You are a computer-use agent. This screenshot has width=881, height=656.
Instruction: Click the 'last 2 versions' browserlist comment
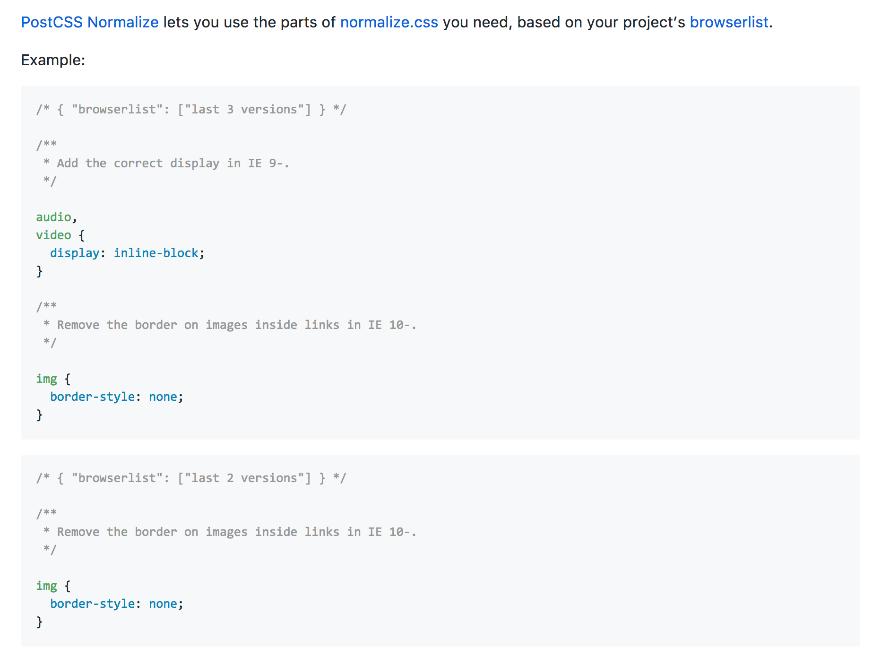191,478
